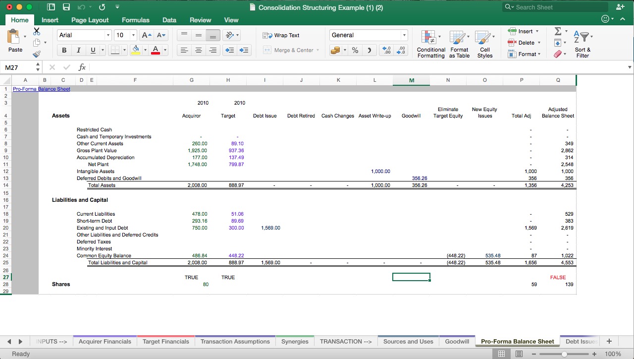Open the Goodwill sheet tab
Viewport: 634px width, 359px height.
pos(457,341)
